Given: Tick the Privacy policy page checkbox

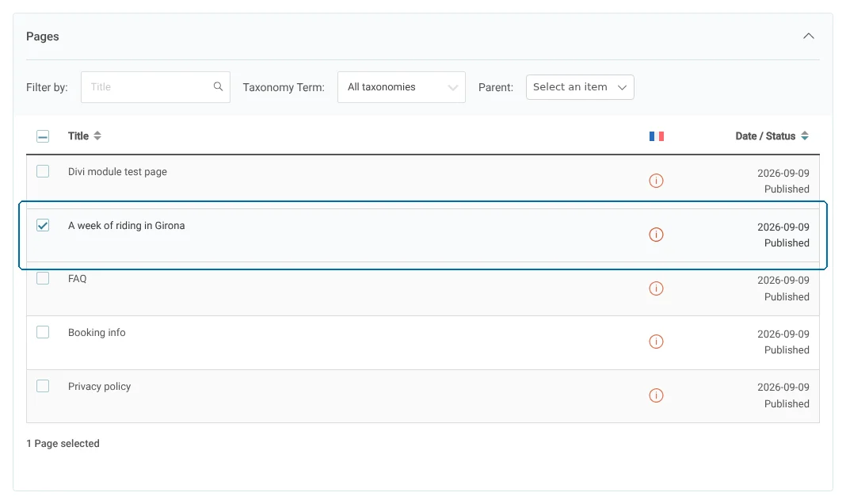Looking at the screenshot, I should 43,386.
